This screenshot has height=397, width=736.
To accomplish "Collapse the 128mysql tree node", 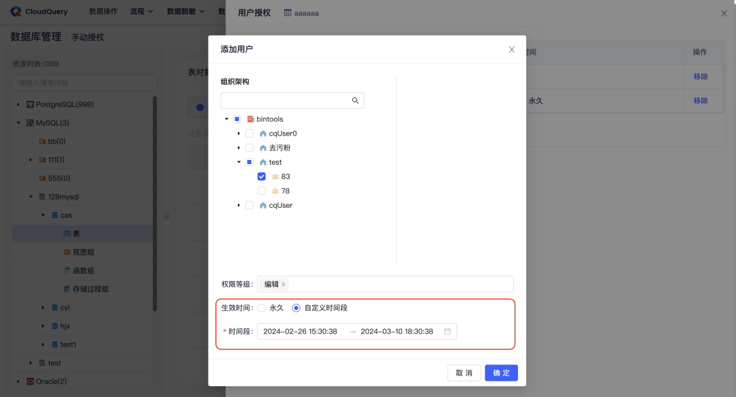I will tap(31, 197).
